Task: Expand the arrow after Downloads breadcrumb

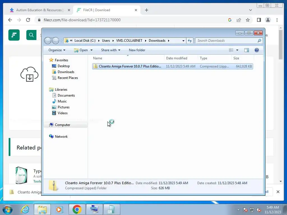Action: tap(168, 41)
